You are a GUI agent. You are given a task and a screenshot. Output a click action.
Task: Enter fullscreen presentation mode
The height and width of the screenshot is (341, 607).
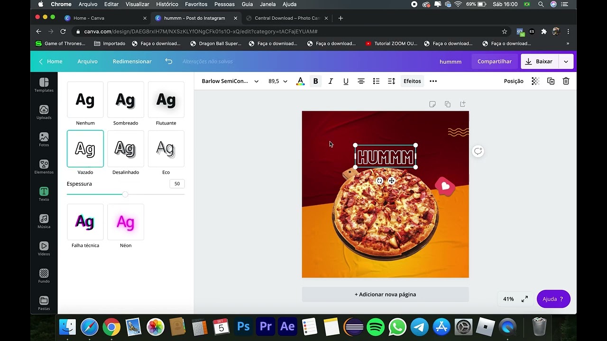[524, 299]
